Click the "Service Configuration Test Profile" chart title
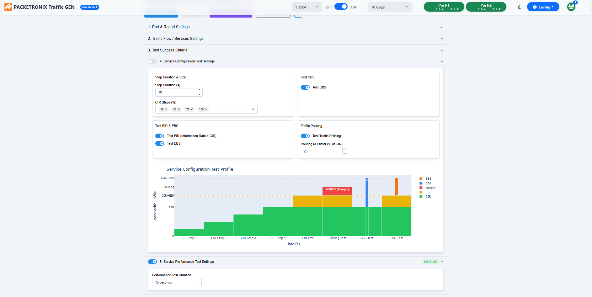Screen dimensions: 592x297 click(200, 169)
